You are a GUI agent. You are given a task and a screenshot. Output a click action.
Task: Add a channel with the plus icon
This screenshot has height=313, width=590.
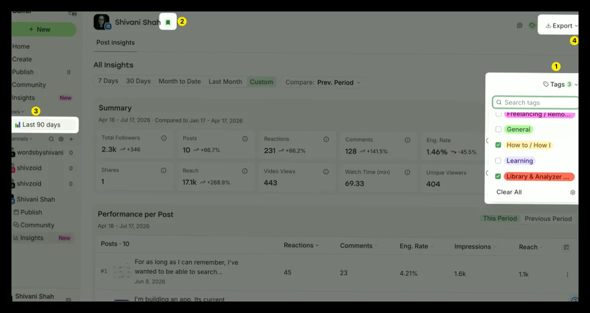tap(71, 139)
